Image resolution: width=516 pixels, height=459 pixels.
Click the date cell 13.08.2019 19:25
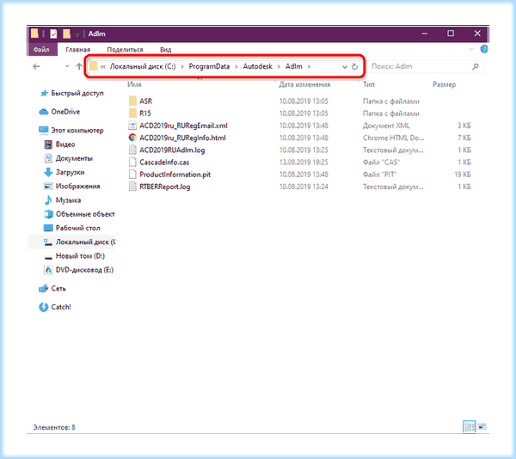pos(304,162)
